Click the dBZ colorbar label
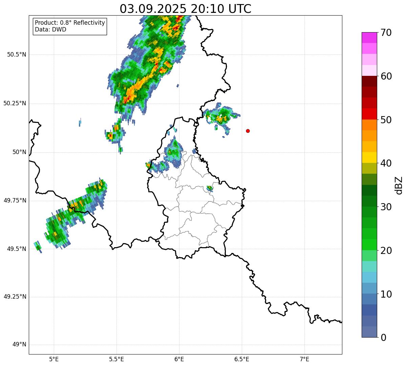 [x=399, y=185]
